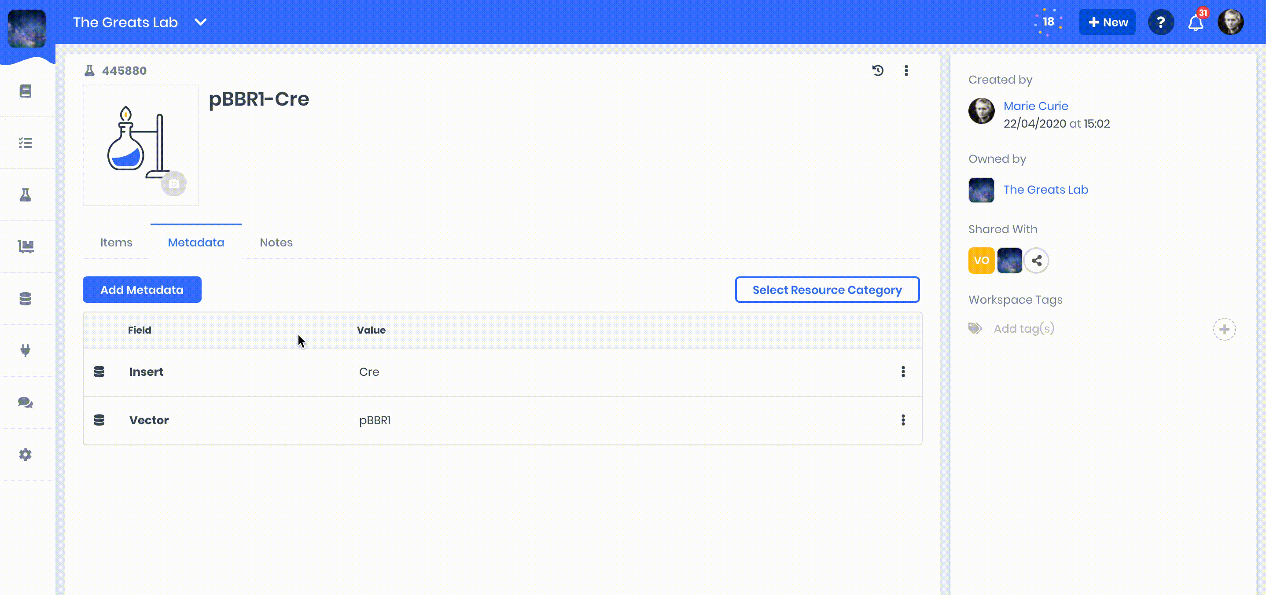The width and height of the screenshot is (1266, 595).
Task: Open the resource three-dot menu next to history
Action: [x=906, y=70]
